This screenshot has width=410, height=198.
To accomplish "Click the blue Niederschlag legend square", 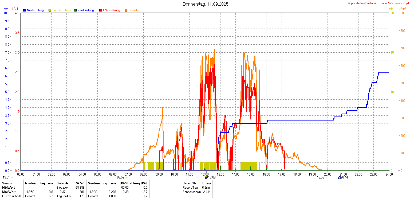I will coord(25,10).
